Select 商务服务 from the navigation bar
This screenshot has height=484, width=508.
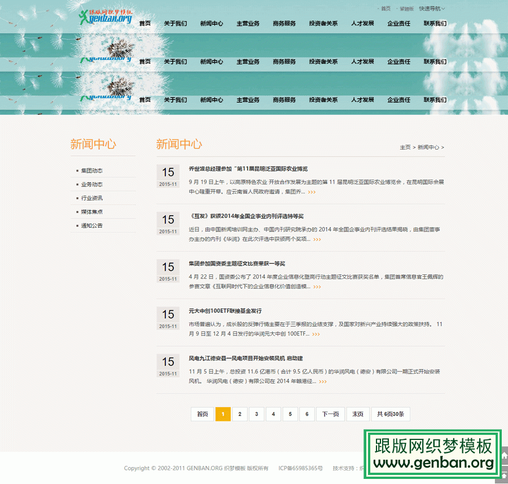coord(284,24)
